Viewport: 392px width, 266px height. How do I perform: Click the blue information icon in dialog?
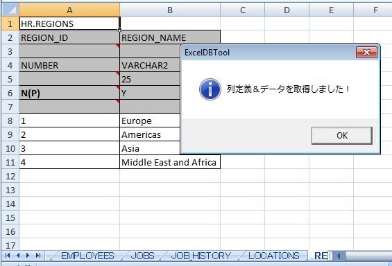coord(210,89)
